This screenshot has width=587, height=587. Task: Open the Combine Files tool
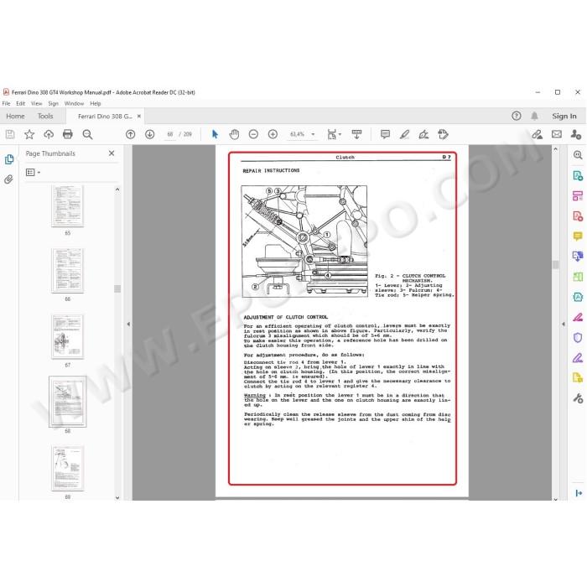click(x=578, y=257)
